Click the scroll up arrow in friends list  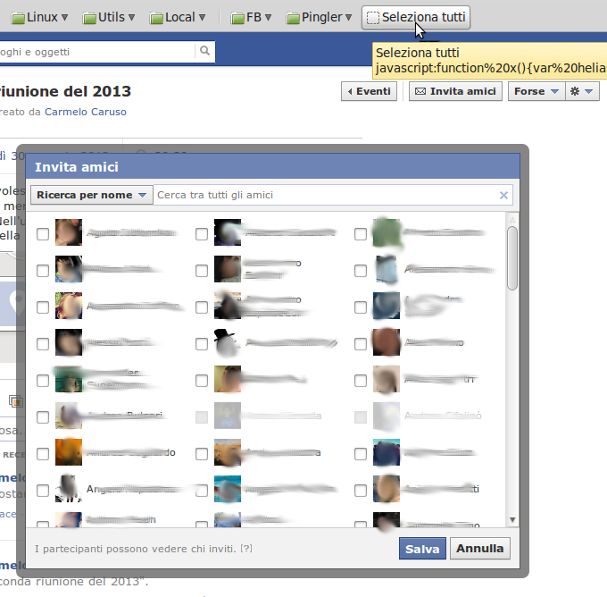point(512,220)
